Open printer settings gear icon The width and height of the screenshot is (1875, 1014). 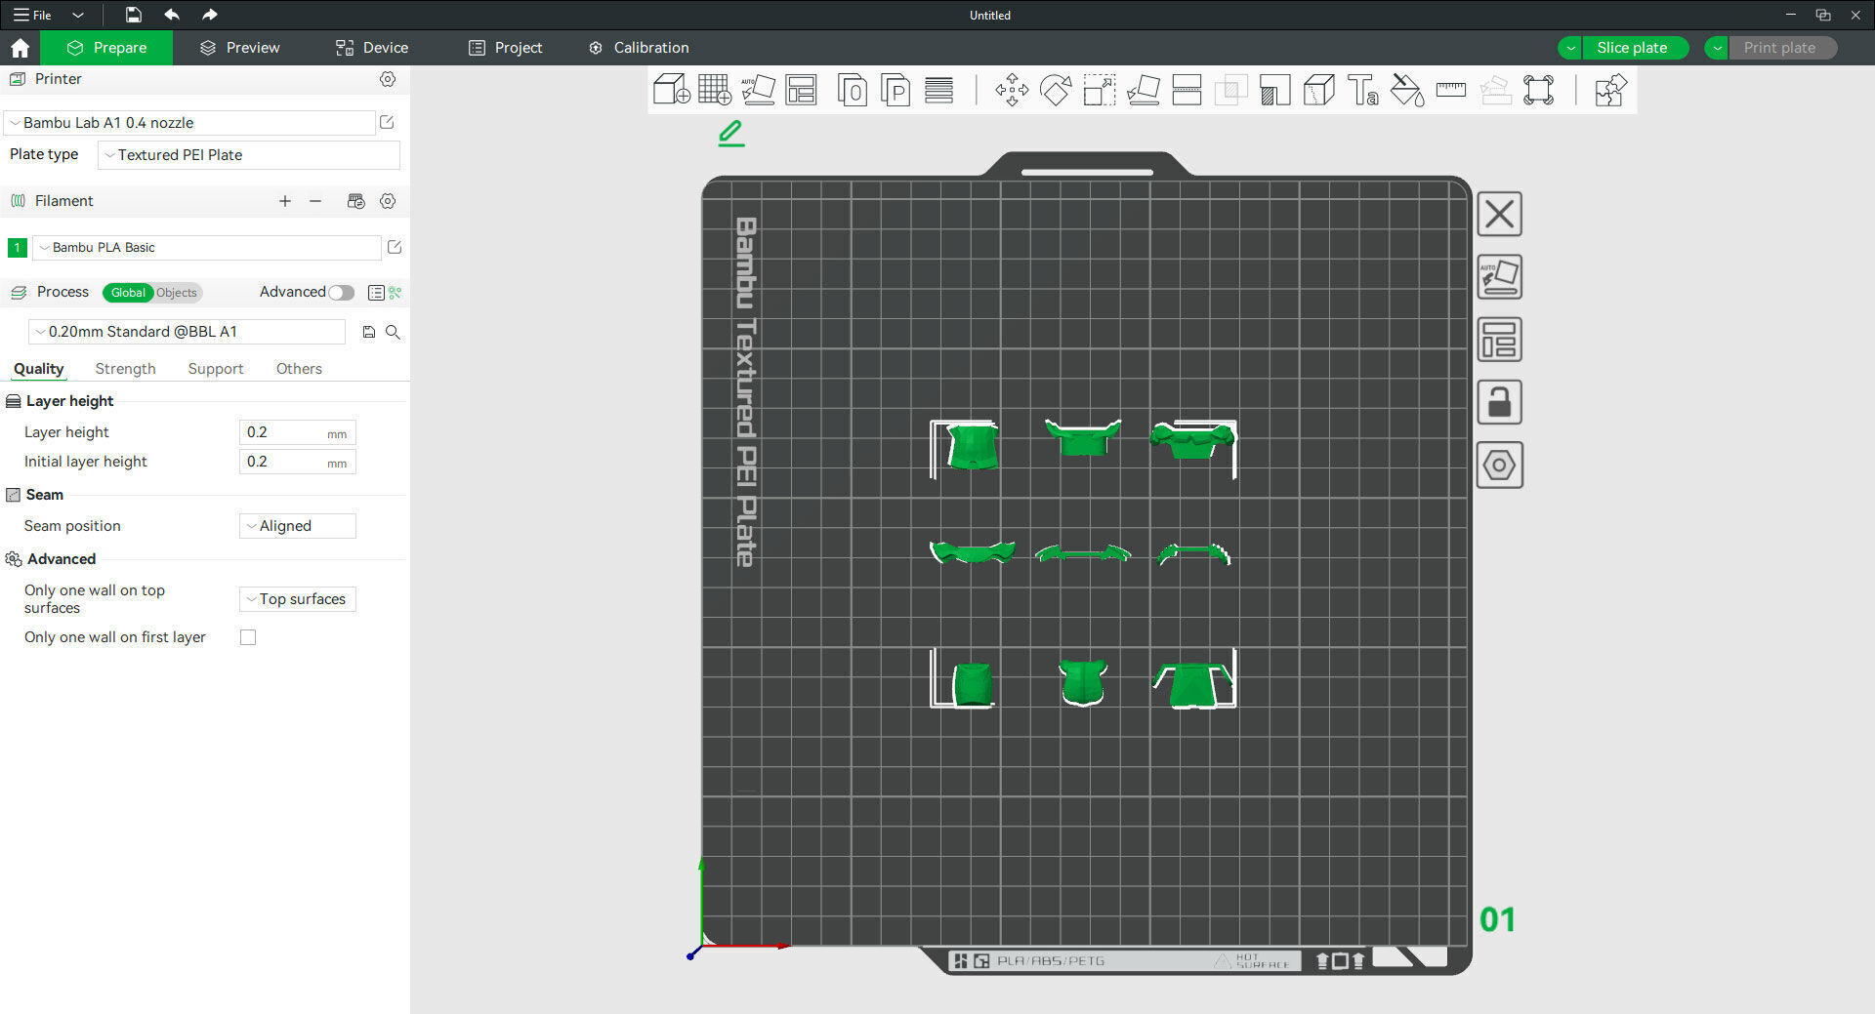point(388,79)
